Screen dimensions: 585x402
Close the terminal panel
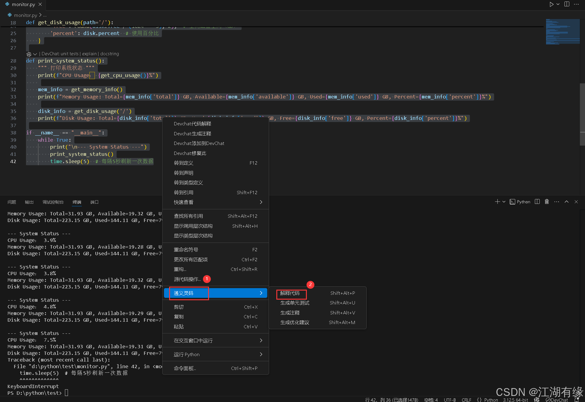coord(576,202)
